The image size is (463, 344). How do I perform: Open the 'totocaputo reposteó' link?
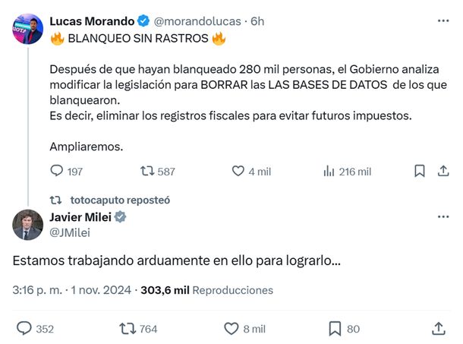120,200
